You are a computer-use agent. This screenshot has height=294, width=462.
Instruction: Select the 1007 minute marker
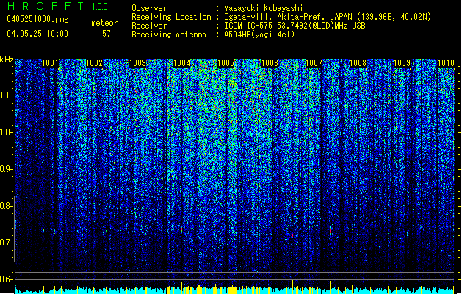pos(314,63)
